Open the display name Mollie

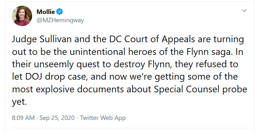[45, 12]
